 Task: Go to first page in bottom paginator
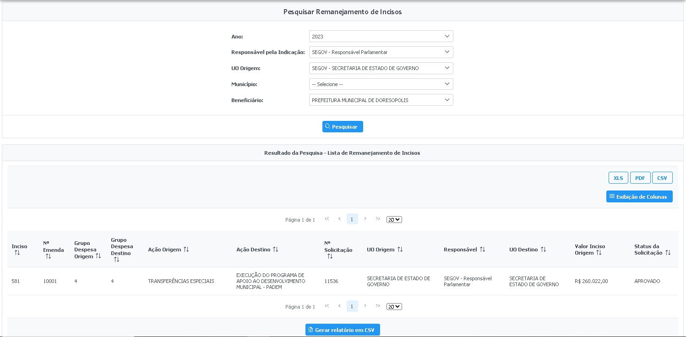tap(327, 306)
